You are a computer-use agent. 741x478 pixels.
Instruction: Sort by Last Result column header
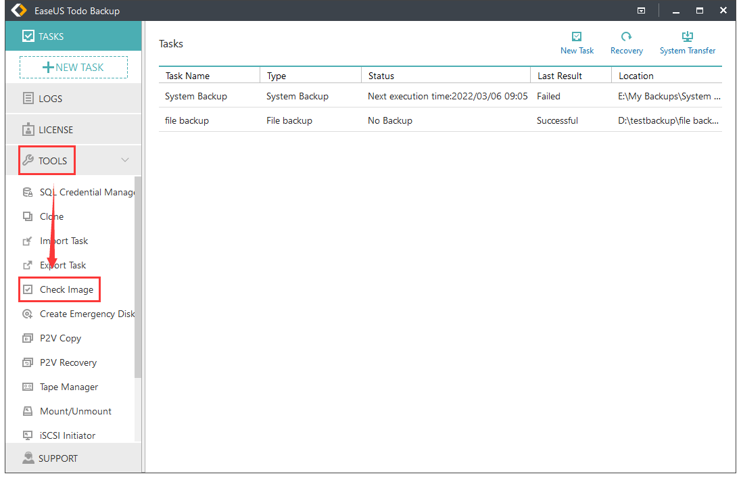[571, 76]
